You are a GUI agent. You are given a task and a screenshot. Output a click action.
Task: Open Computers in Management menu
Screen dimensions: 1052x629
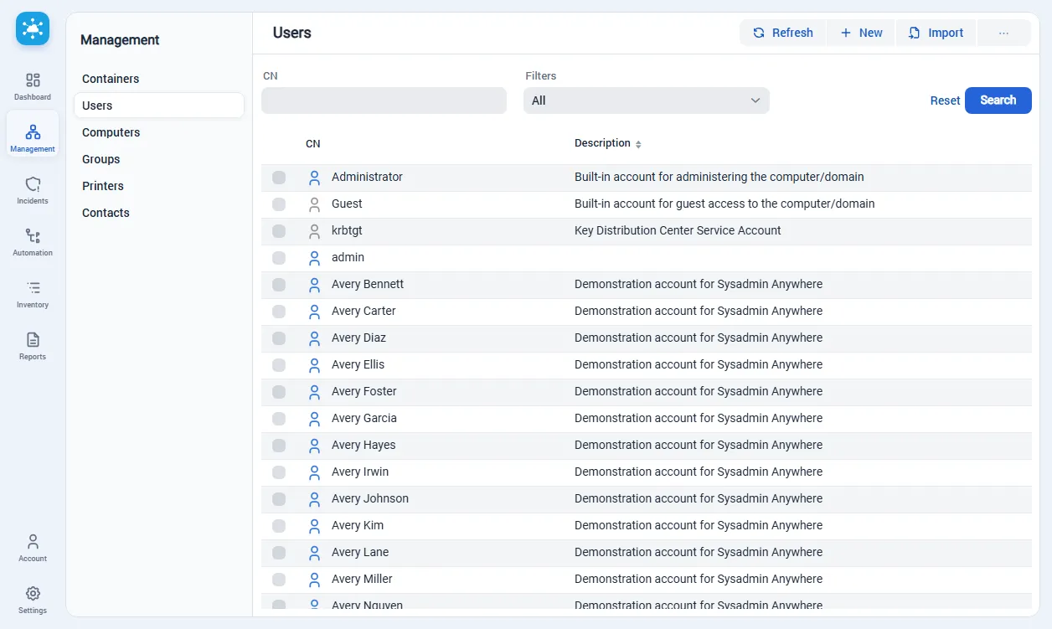pos(159,132)
